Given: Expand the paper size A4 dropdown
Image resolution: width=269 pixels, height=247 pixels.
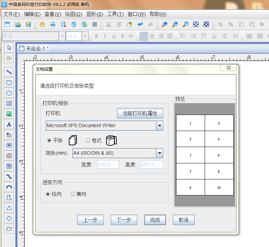Looking at the screenshot, I should (x=159, y=153).
